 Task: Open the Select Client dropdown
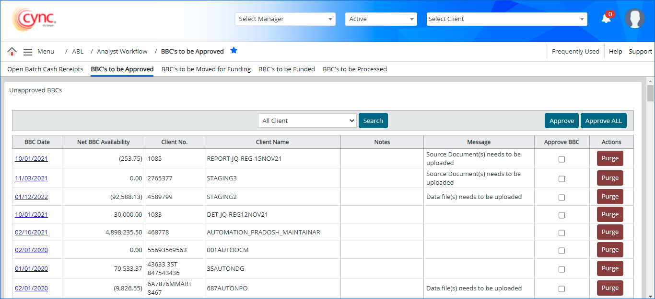point(506,19)
